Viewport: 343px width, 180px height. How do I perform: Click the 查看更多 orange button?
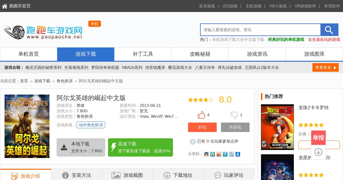(326, 67)
